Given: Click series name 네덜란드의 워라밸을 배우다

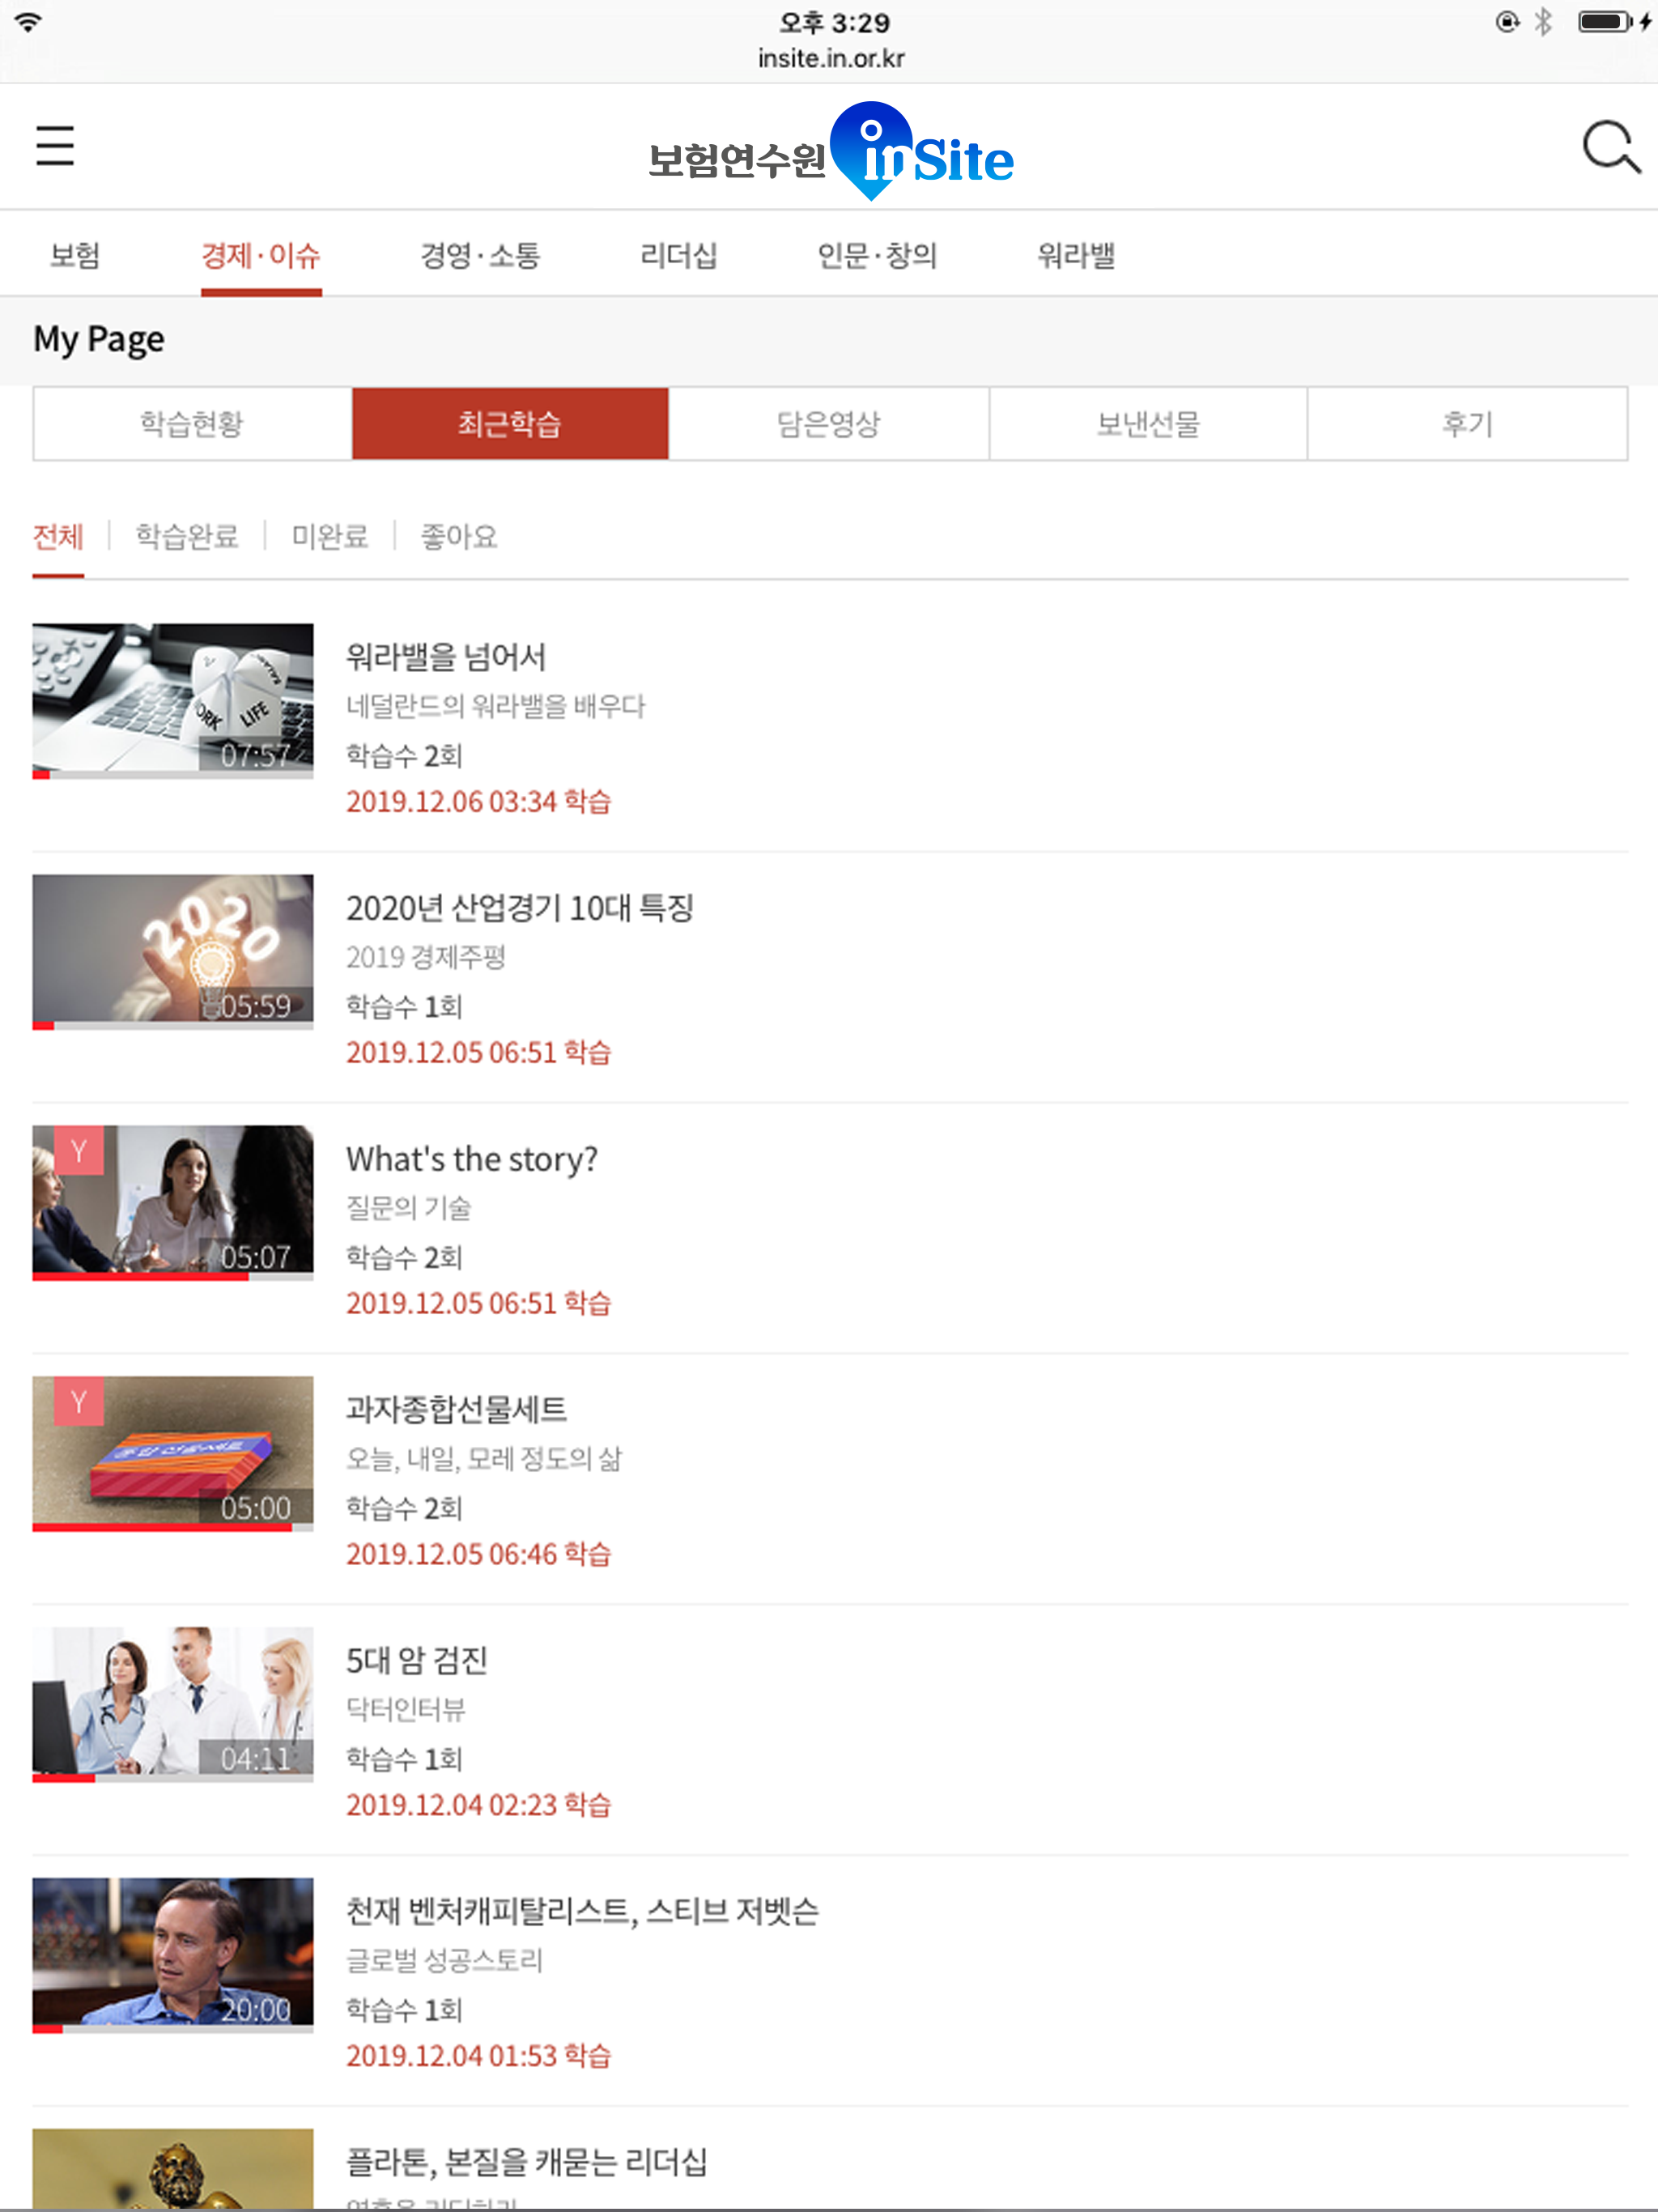Looking at the screenshot, I should [496, 707].
